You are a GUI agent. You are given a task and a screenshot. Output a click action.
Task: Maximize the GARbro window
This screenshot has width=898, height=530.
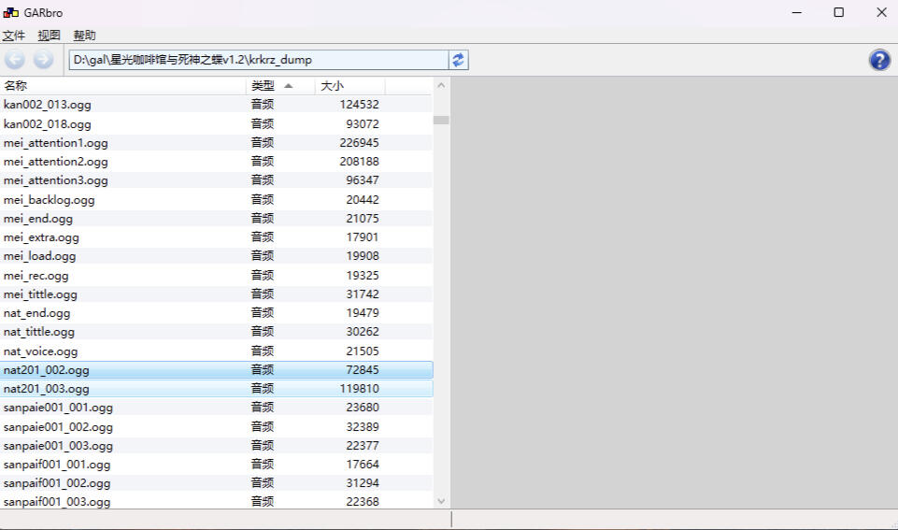point(838,12)
